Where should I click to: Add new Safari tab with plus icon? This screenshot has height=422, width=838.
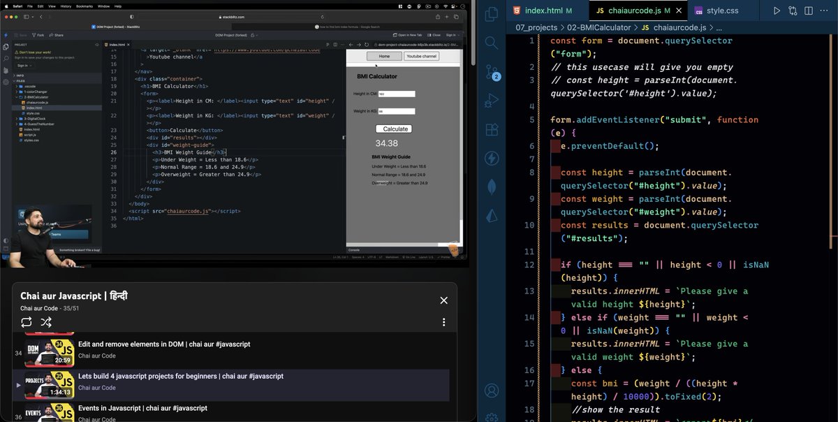(x=448, y=16)
